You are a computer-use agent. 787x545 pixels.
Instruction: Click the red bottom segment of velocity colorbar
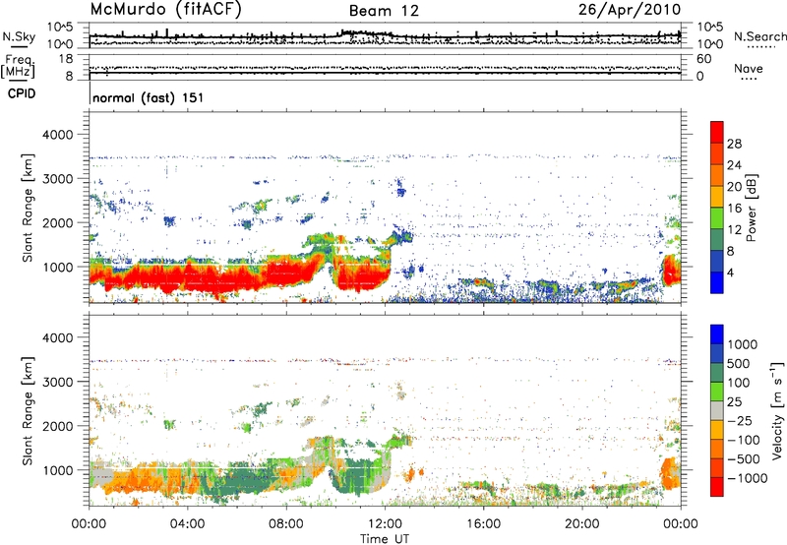[717, 487]
